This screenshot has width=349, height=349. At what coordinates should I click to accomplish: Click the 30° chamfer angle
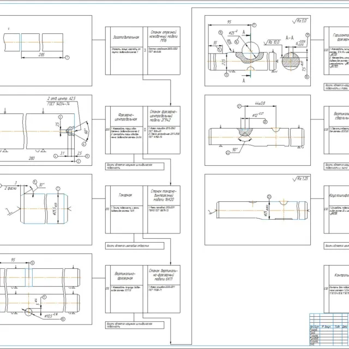(41, 185)
